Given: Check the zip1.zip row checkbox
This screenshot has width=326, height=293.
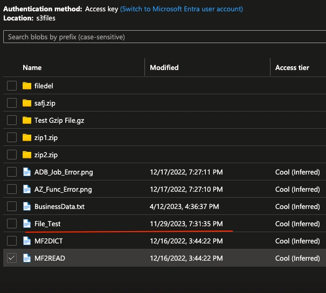Looking at the screenshot, I should [12, 137].
